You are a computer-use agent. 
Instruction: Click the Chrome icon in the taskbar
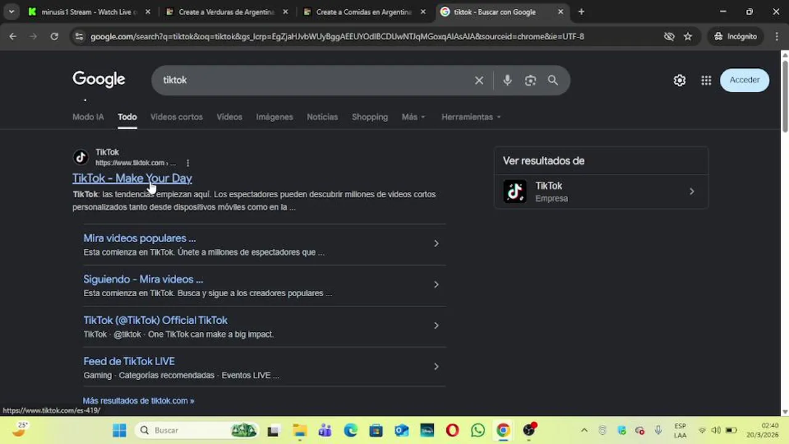point(504,430)
